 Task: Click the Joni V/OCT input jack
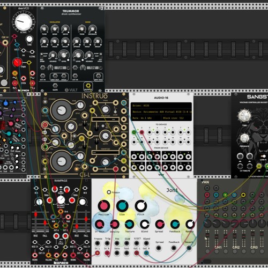137,243
